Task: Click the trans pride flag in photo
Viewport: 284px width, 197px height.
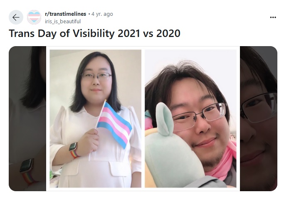Action: point(114,124)
